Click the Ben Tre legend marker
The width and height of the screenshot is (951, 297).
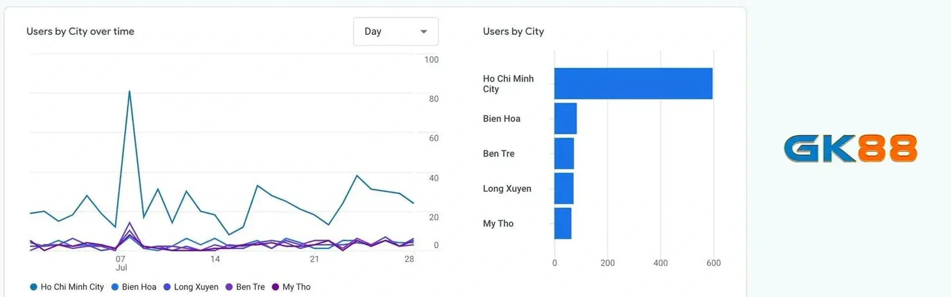pyautogui.click(x=229, y=287)
